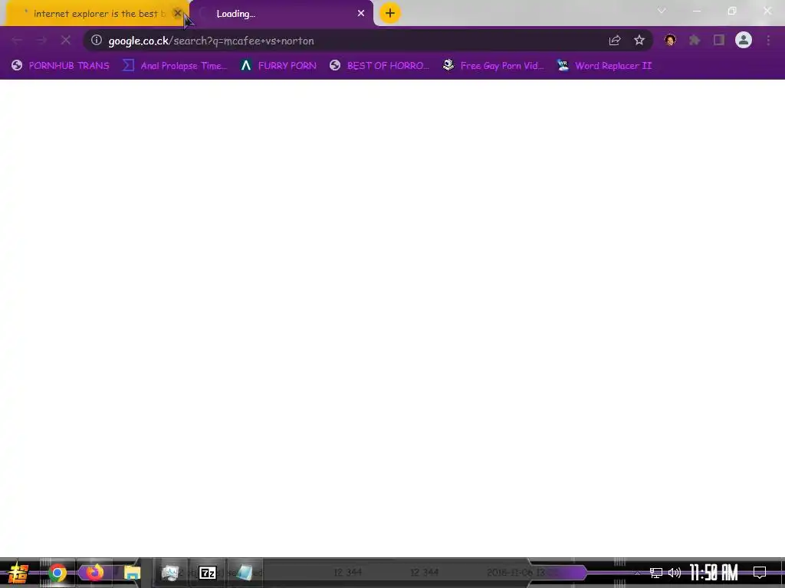Select the 'Loading...' tab
Image resolution: width=785 pixels, height=588 pixels.
(x=281, y=14)
